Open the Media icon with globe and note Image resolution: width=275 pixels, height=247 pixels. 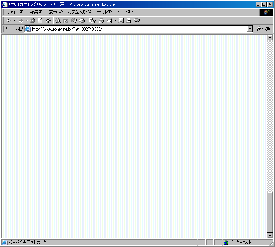pos(74,21)
